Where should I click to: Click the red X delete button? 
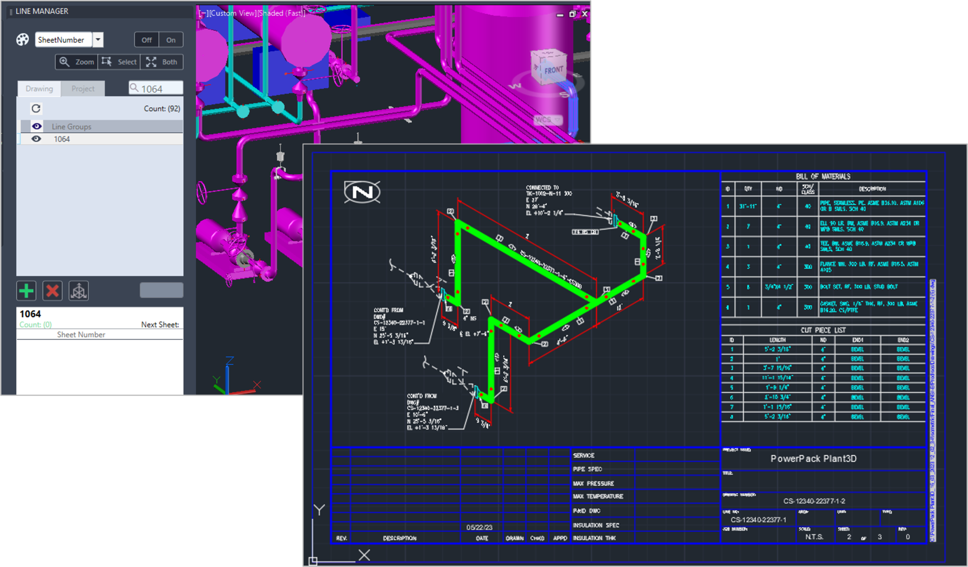coord(52,291)
